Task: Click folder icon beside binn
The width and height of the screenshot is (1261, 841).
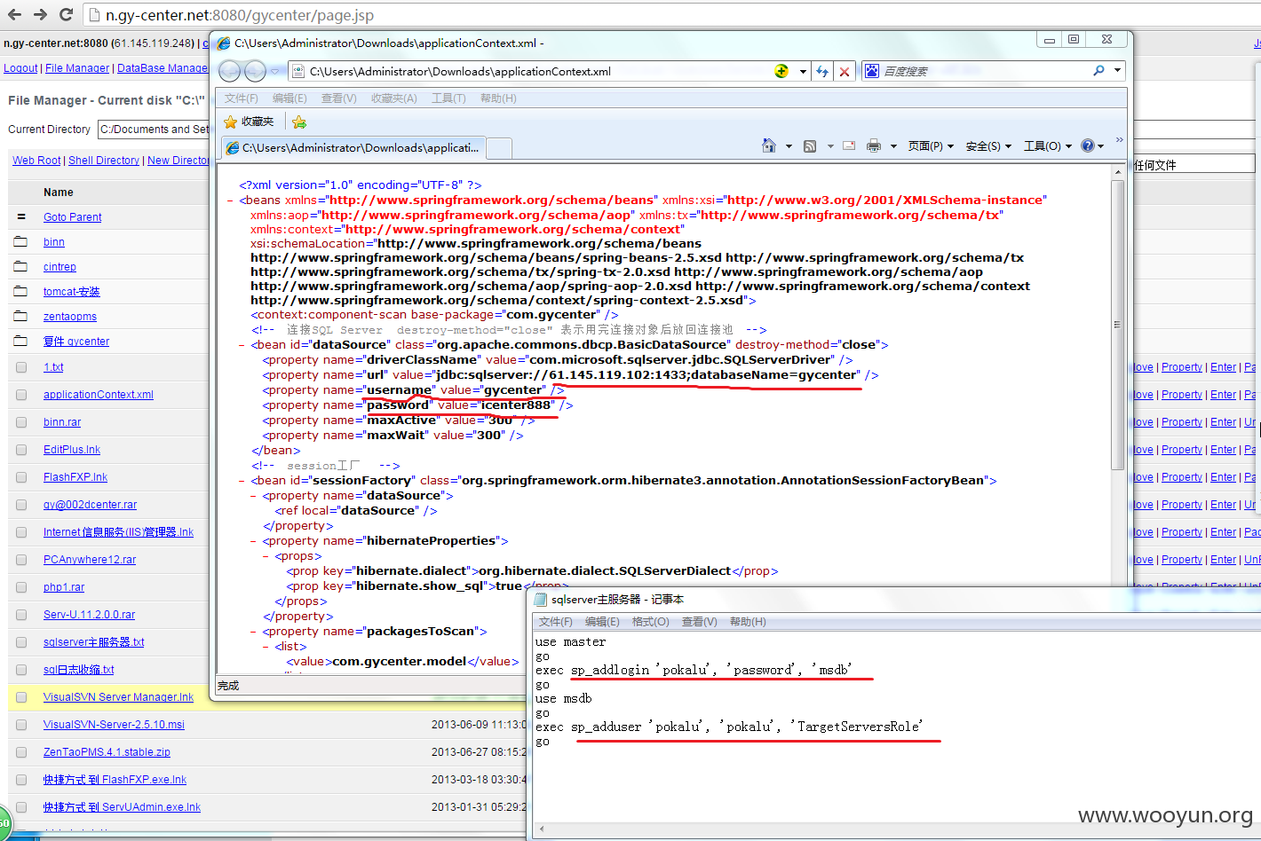Action: click(21, 241)
